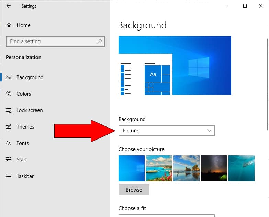Image resolution: width=269 pixels, height=217 pixels.
Task: Expand the Choose a fit dropdown
Action: [x=166, y=215]
